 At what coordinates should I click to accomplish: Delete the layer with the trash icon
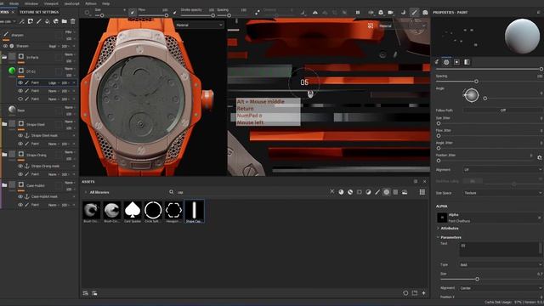click(x=73, y=21)
